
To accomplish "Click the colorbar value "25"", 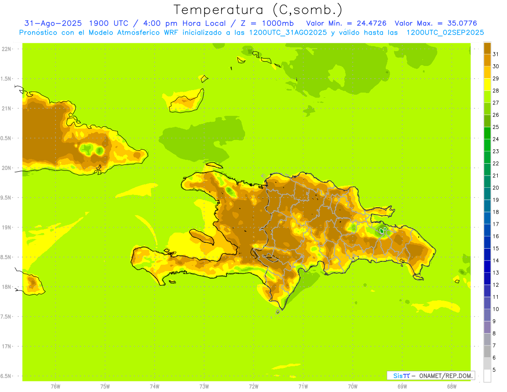I will (496, 127).
